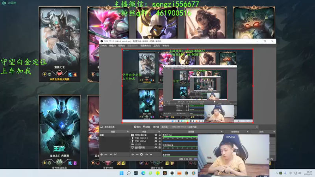Image resolution: width=315 pixels, height=177 pixels.
Task: Click the speaker volume tray icon
Action: 300,173
